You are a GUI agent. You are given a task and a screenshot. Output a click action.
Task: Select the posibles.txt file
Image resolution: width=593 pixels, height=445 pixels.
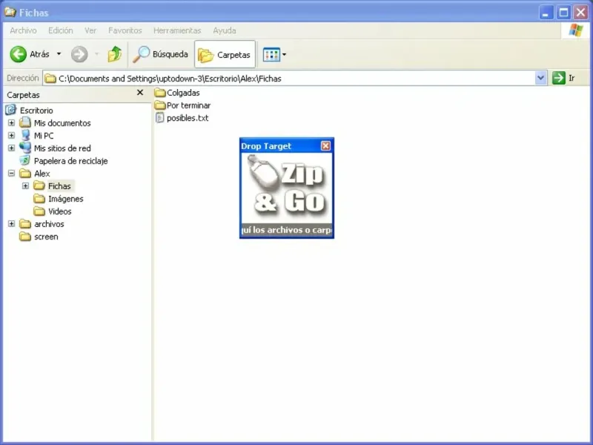tap(182, 118)
